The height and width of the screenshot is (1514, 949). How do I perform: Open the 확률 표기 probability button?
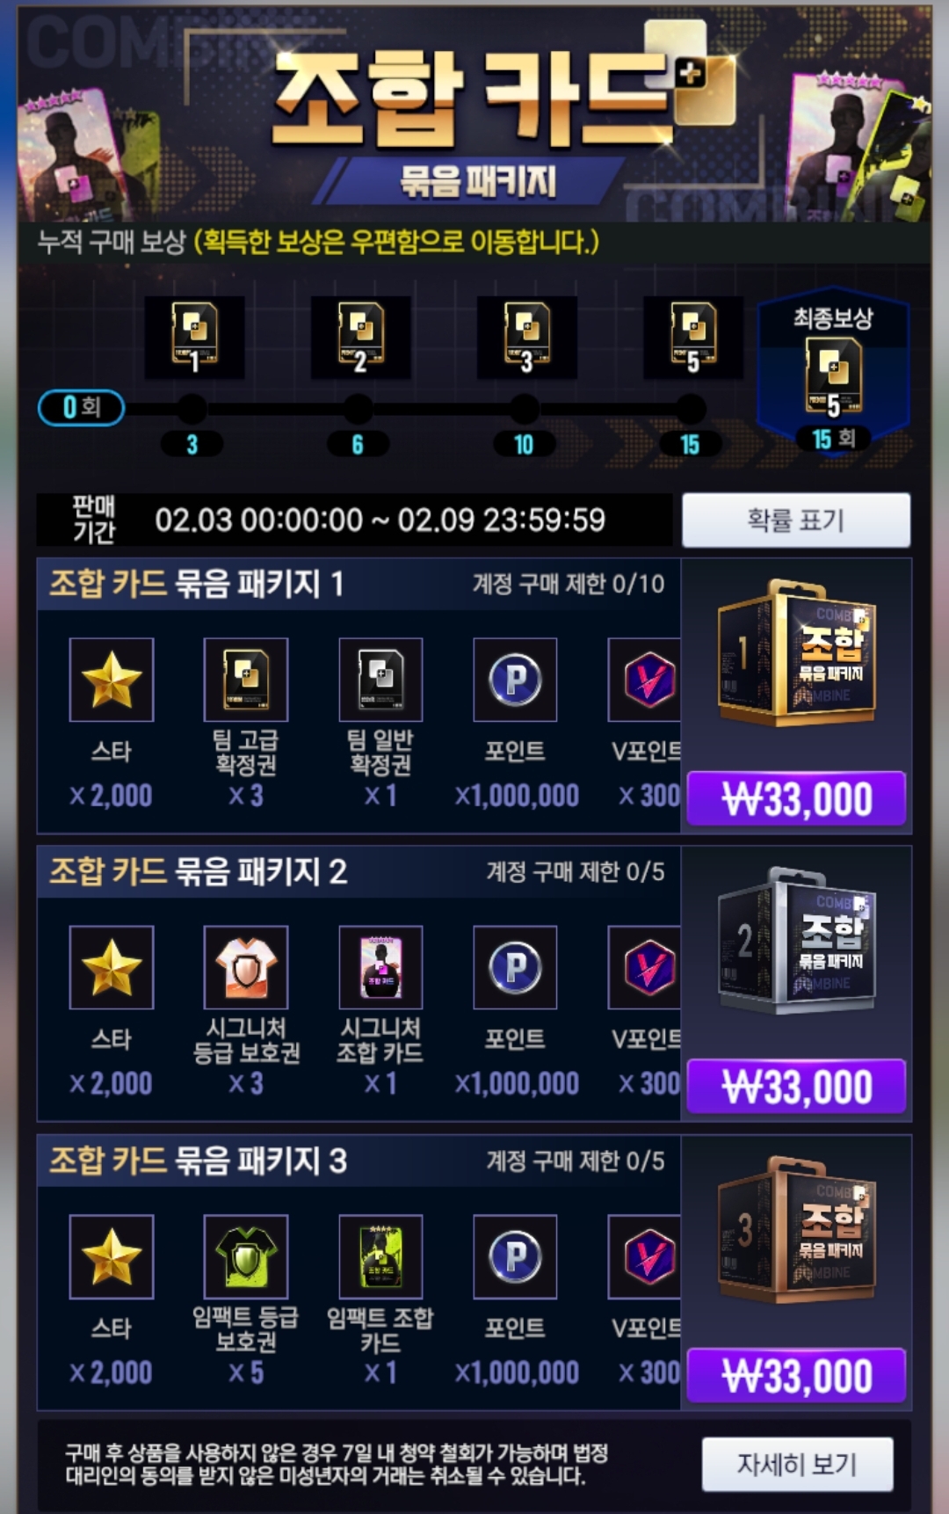pyautogui.click(x=796, y=520)
